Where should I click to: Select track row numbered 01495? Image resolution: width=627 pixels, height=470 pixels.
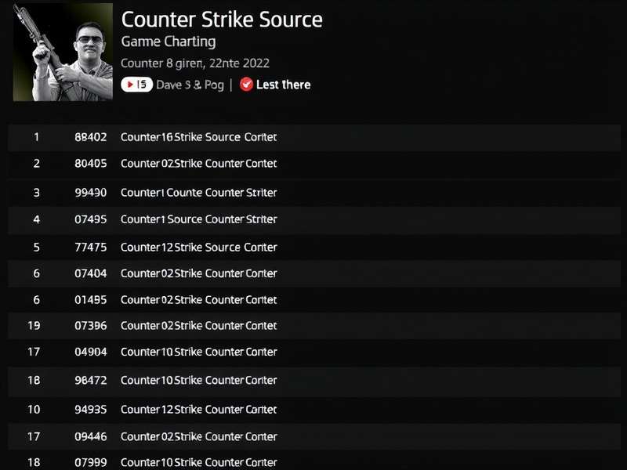[314, 300]
